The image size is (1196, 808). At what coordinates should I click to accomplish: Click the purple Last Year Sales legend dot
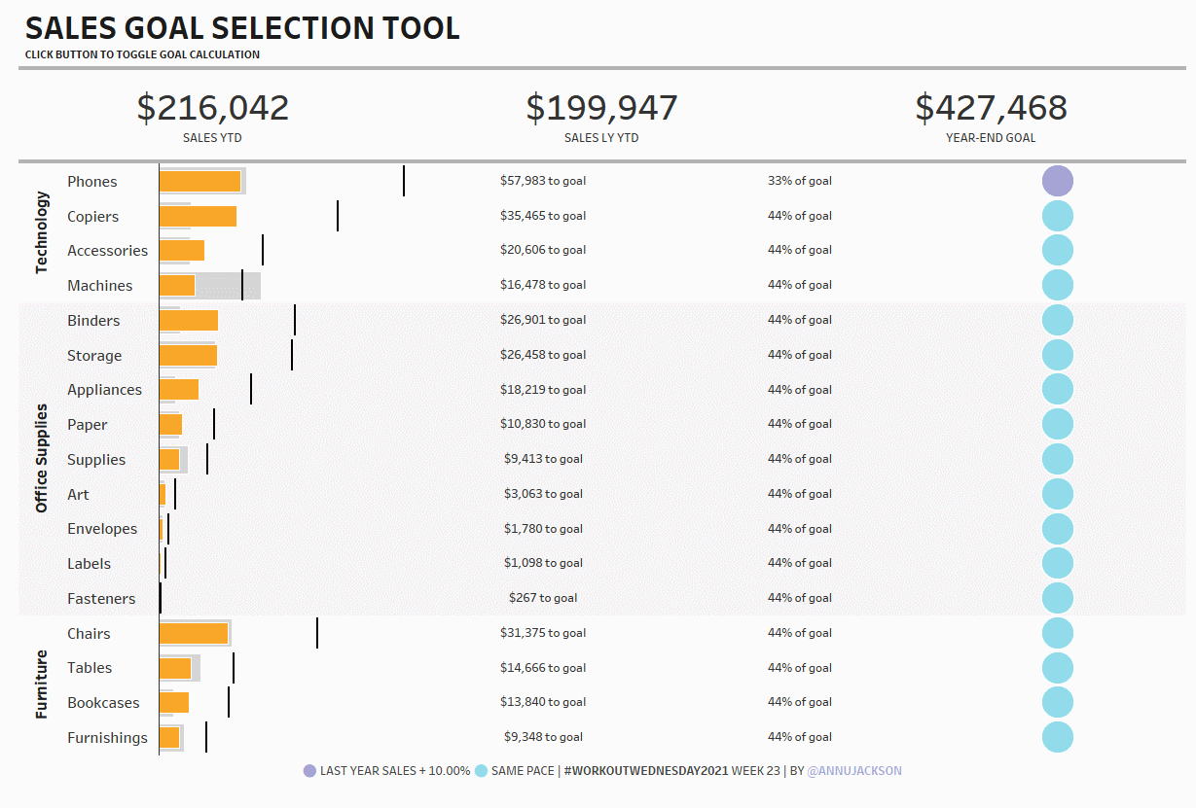309,771
